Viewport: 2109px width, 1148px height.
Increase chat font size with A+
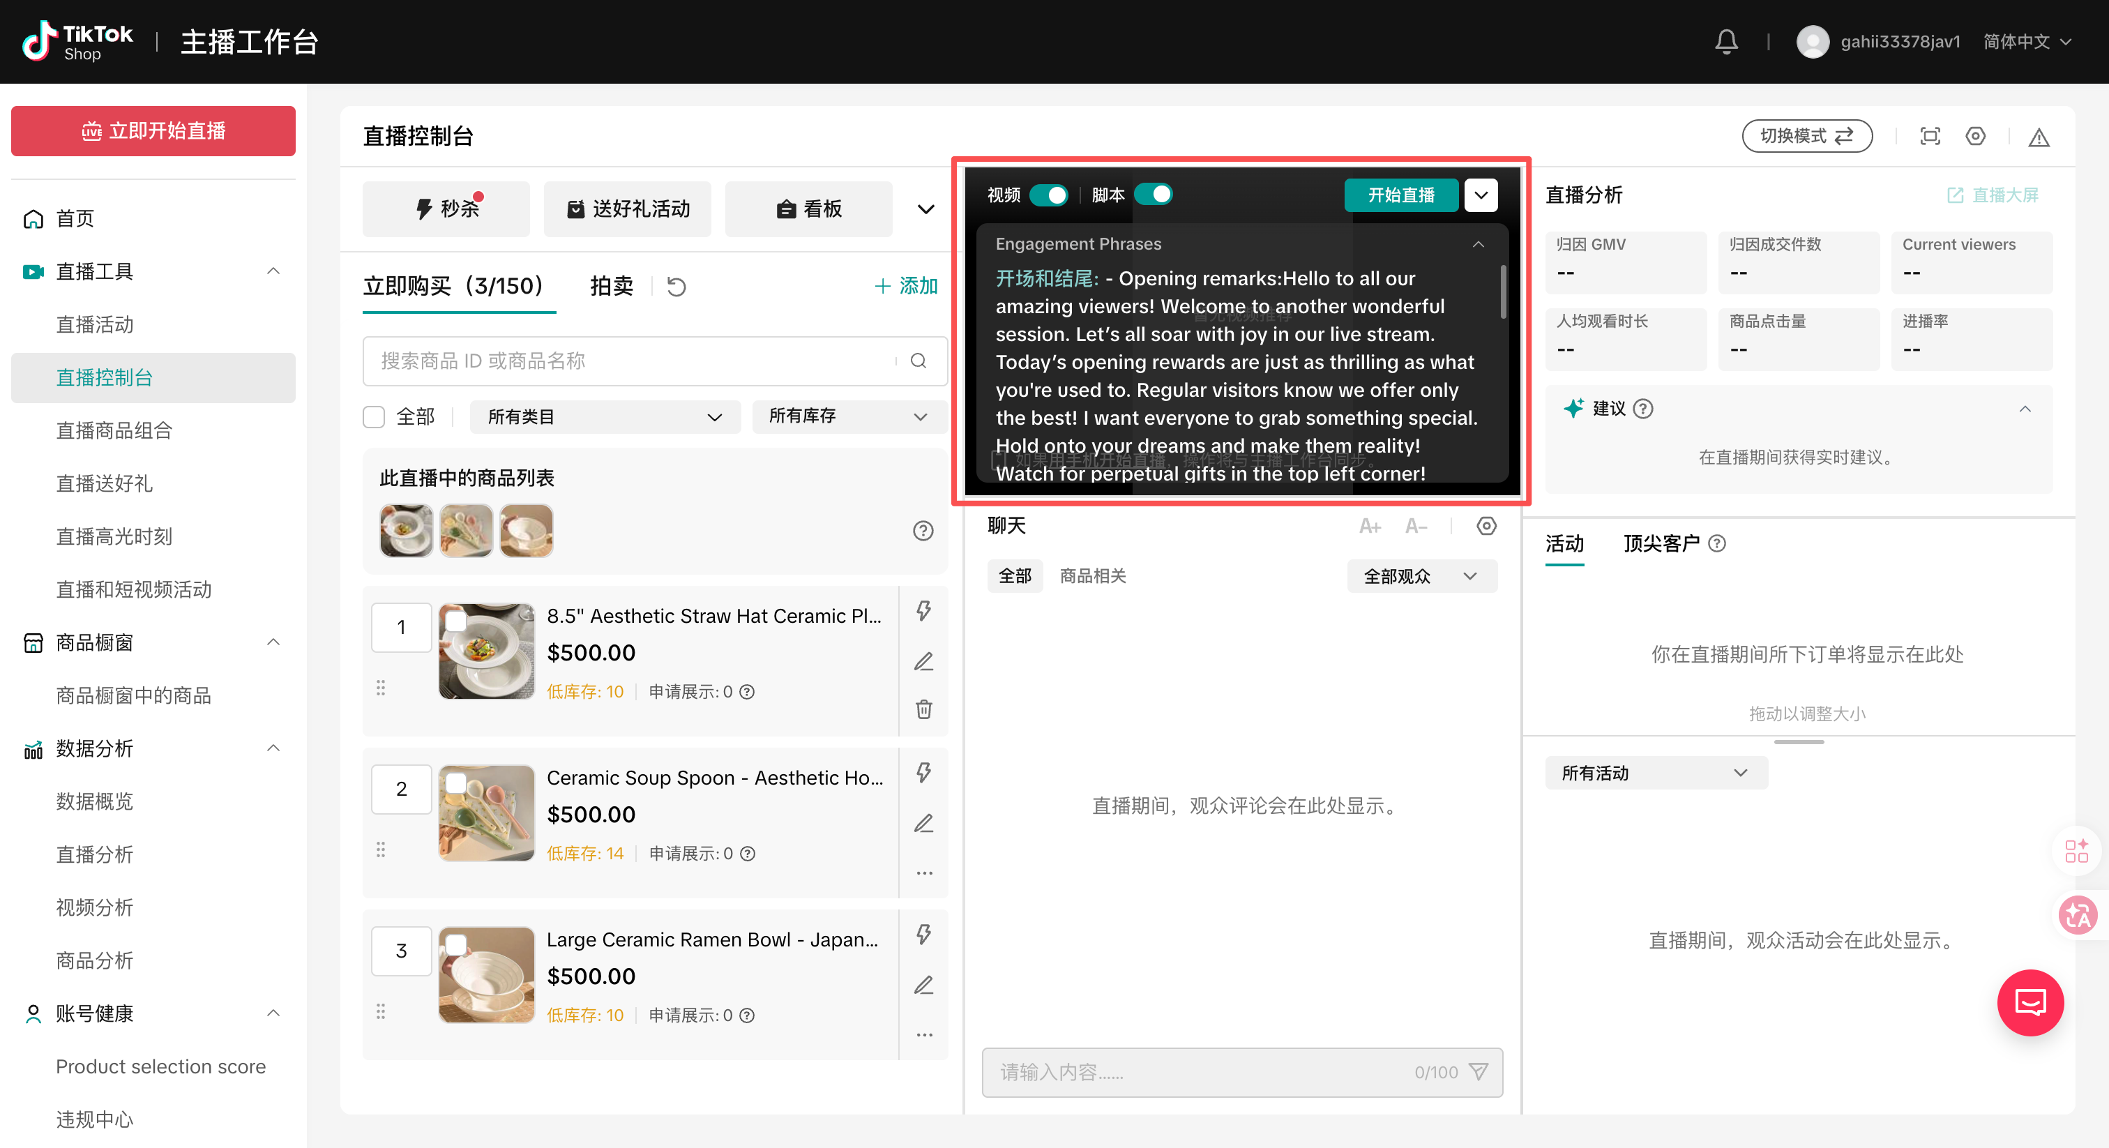[1369, 527]
